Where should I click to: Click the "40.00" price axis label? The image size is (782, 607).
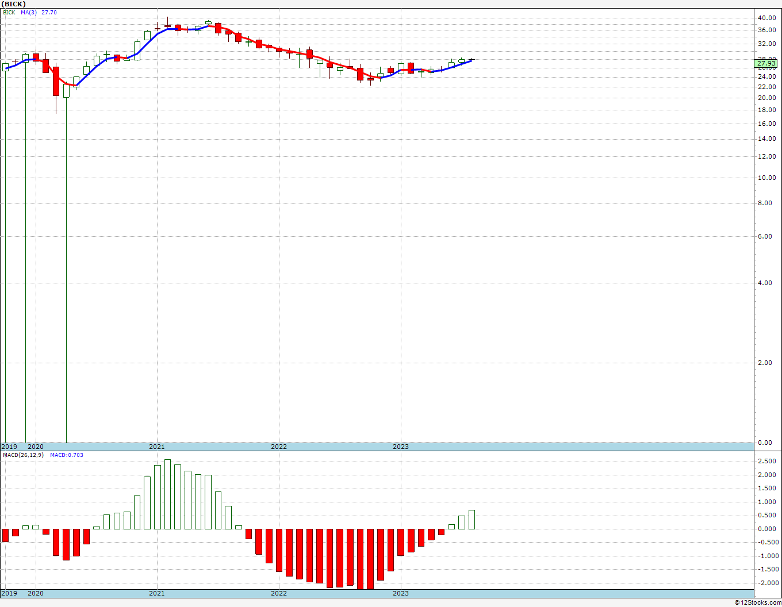pyautogui.click(x=766, y=18)
